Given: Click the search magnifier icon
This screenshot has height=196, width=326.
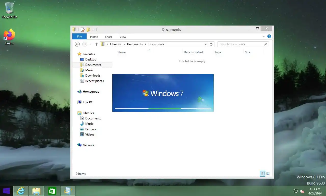Looking at the screenshot, I should [265, 44].
